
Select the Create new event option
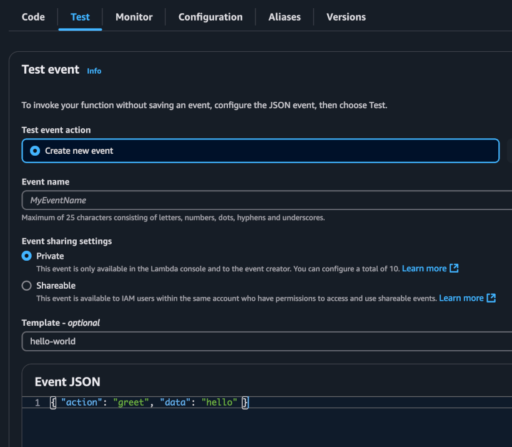[260, 151]
